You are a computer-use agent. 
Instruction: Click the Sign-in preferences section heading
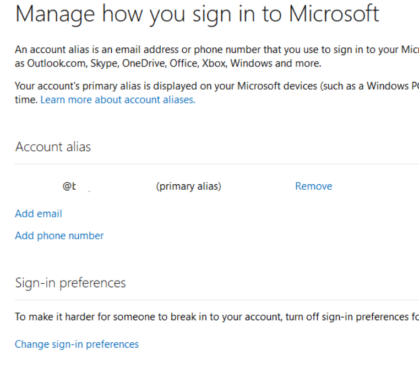tap(70, 283)
